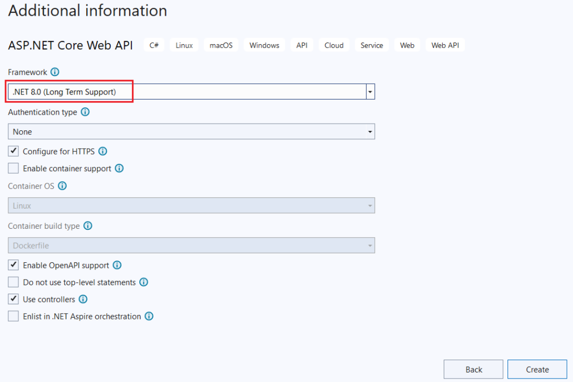Click the Cloud tag
573x382 pixels.
click(334, 45)
